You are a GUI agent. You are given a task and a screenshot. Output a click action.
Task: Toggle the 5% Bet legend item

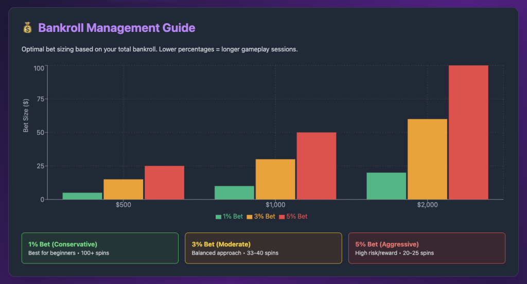pos(293,217)
